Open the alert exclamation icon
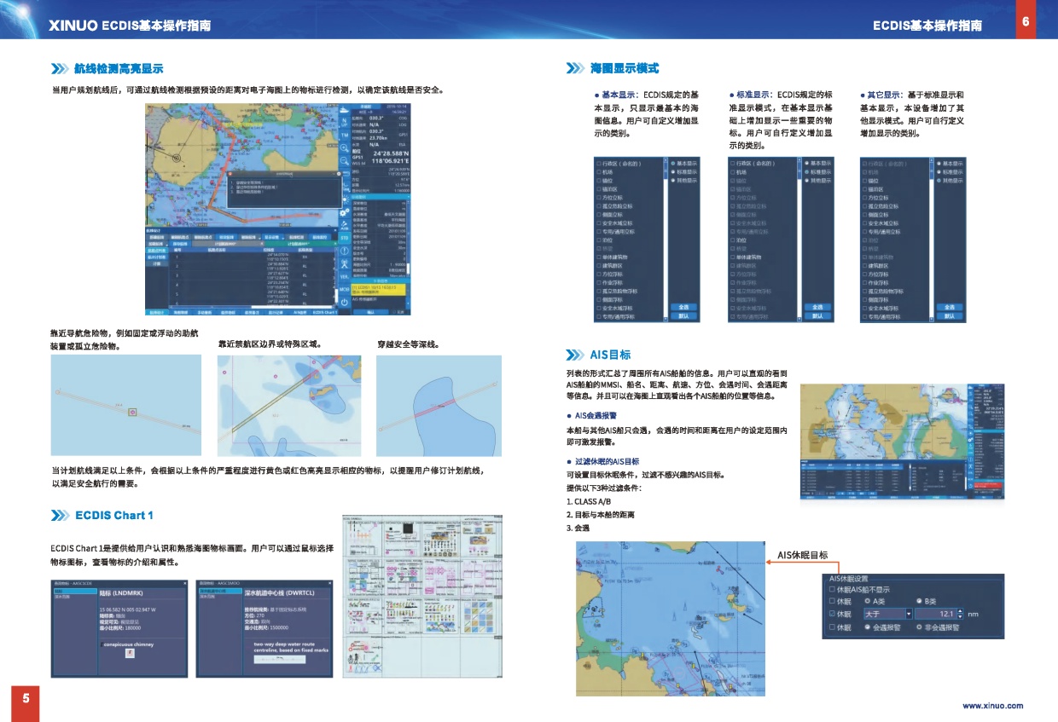 click(x=344, y=251)
